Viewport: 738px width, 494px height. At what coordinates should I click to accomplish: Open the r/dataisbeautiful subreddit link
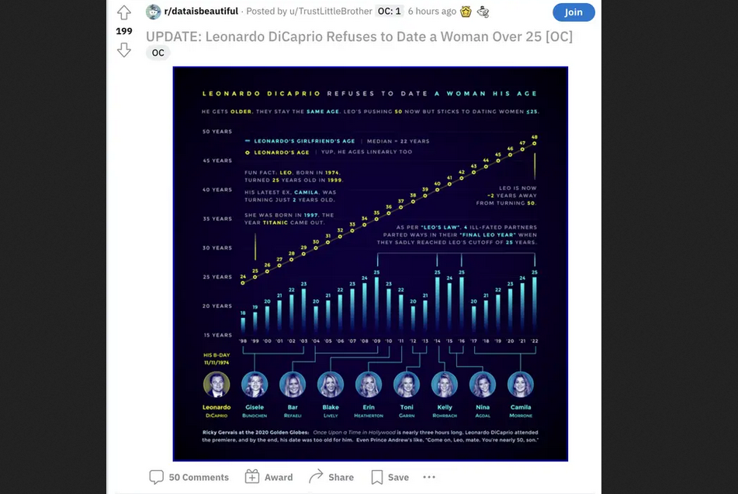(201, 12)
